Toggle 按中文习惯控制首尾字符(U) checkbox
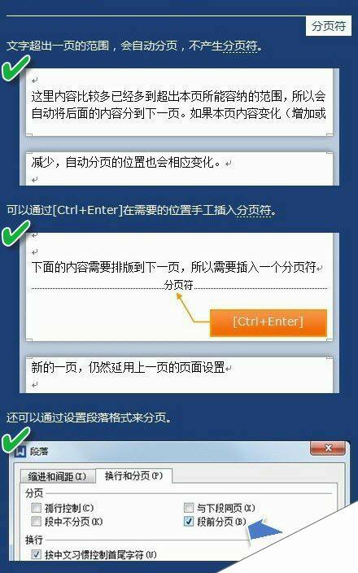The image size is (358, 573). pyautogui.click(x=36, y=554)
